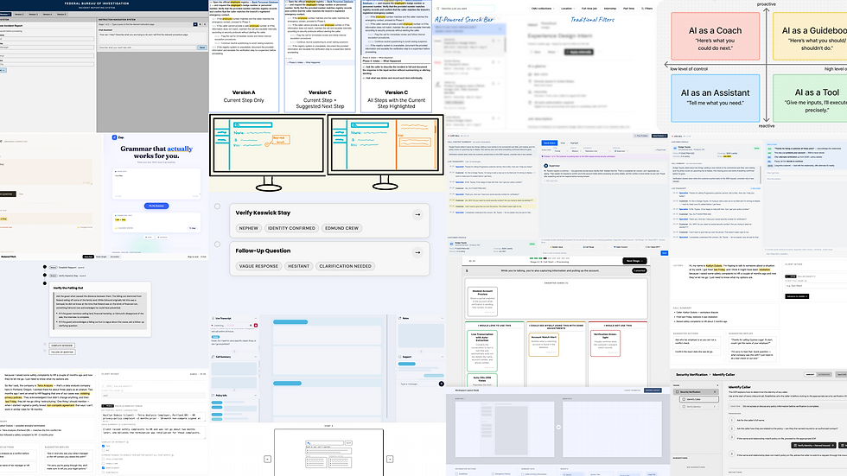This screenshot has height=476, width=847.
Task: Click Send in FBI instruction navigation chat
Action: coord(202,48)
